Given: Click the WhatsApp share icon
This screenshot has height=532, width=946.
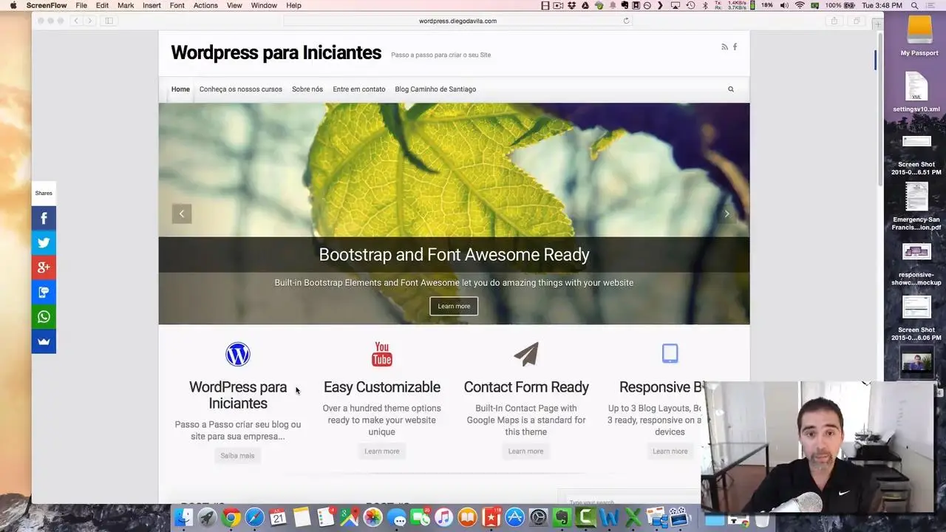Looking at the screenshot, I should (x=44, y=317).
